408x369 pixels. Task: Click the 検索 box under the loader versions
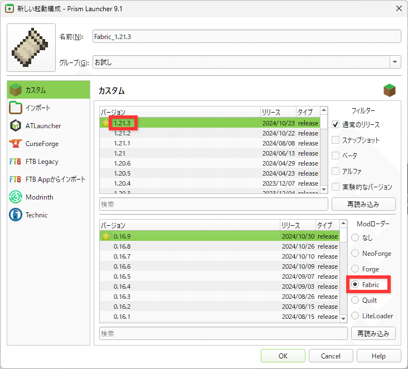[x=224, y=333]
